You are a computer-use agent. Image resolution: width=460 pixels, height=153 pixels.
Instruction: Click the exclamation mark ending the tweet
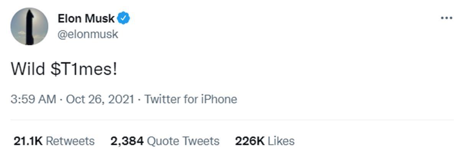pos(114,69)
